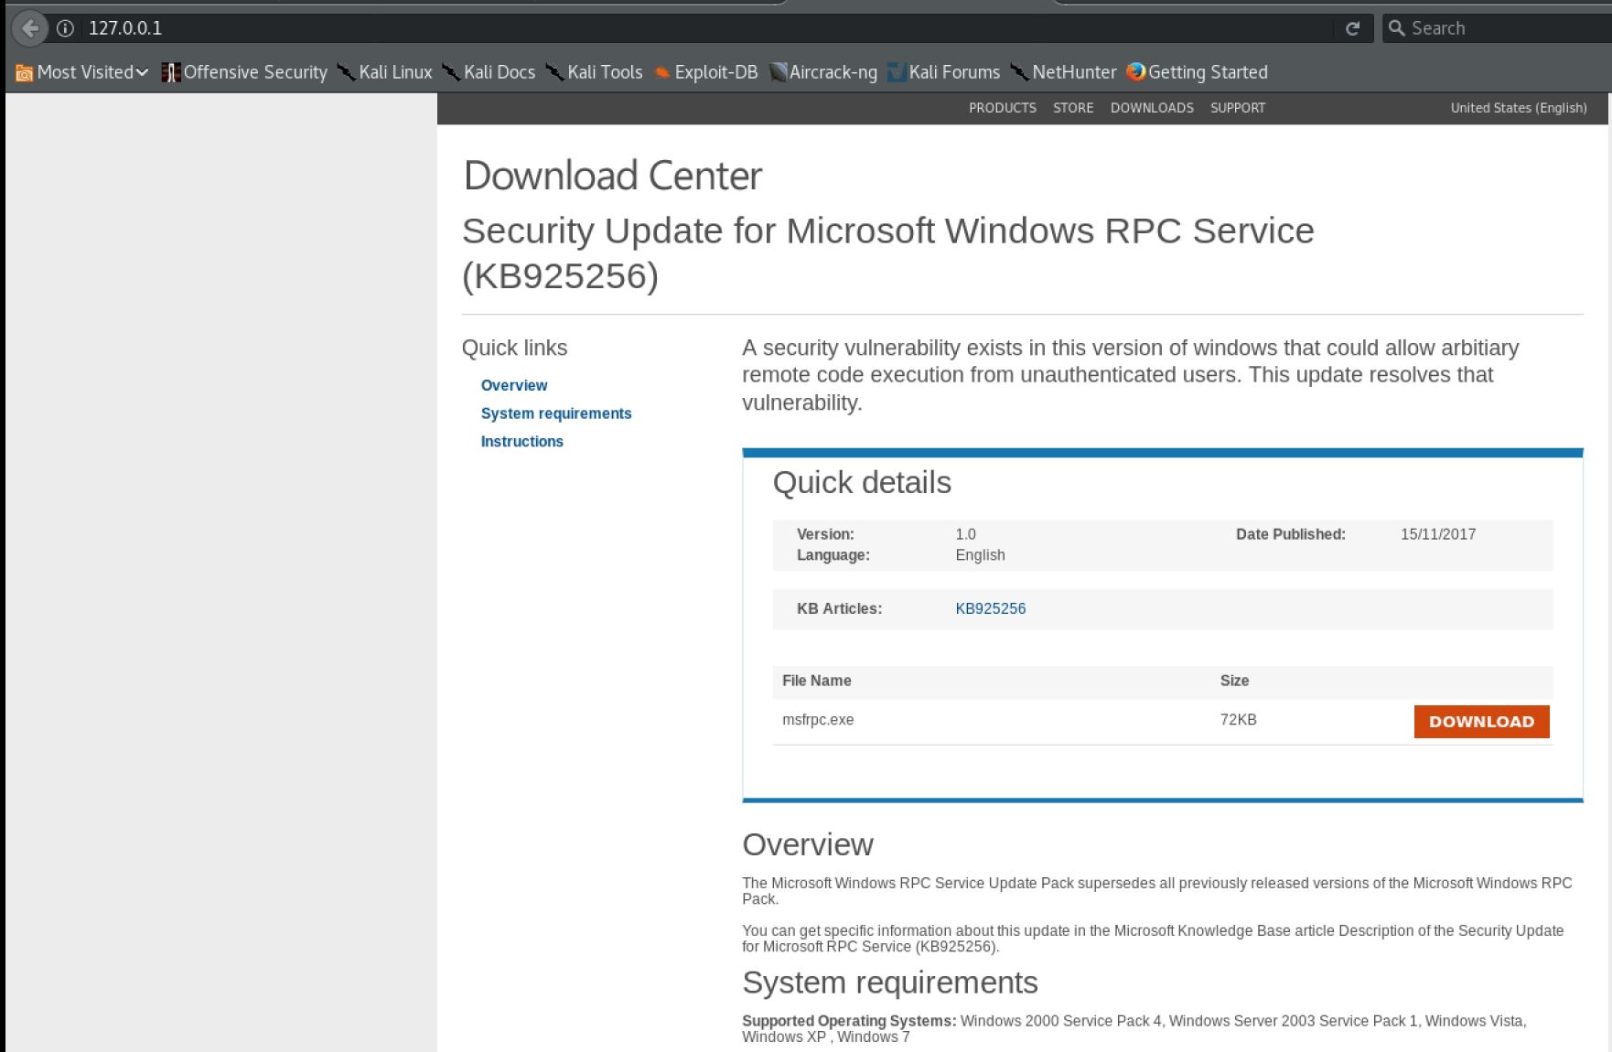Open the SUPPORT menu item

click(1237, 108)
